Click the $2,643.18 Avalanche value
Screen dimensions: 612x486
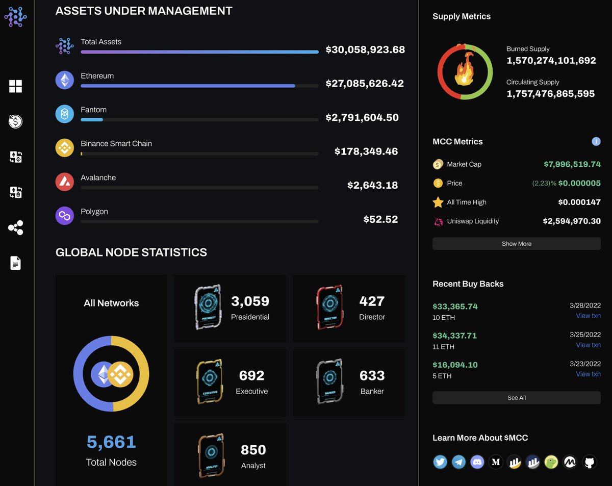tap(372, 185)
